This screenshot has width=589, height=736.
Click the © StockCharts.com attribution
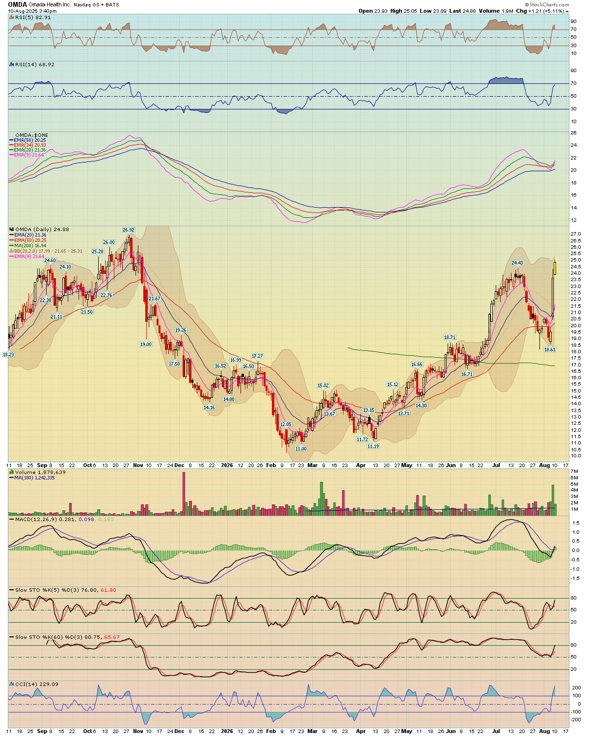547,4
